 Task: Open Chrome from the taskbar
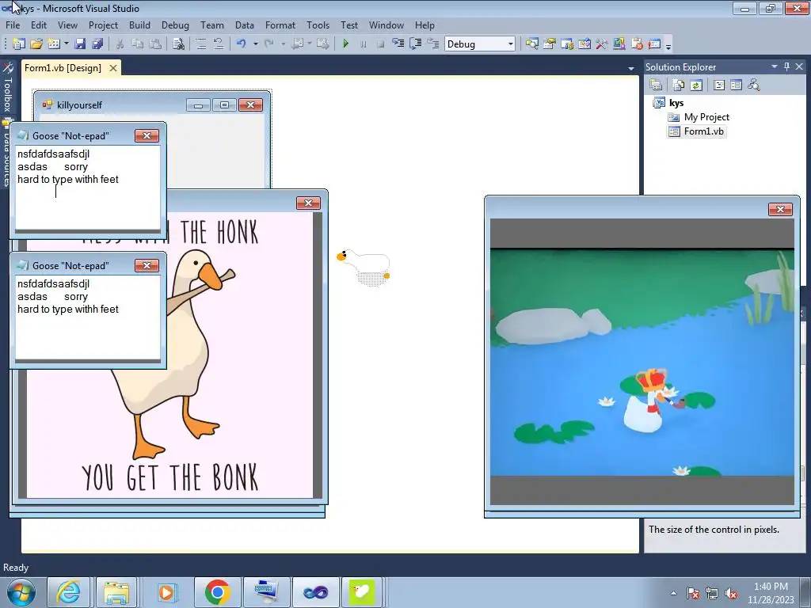coord(217,592)
